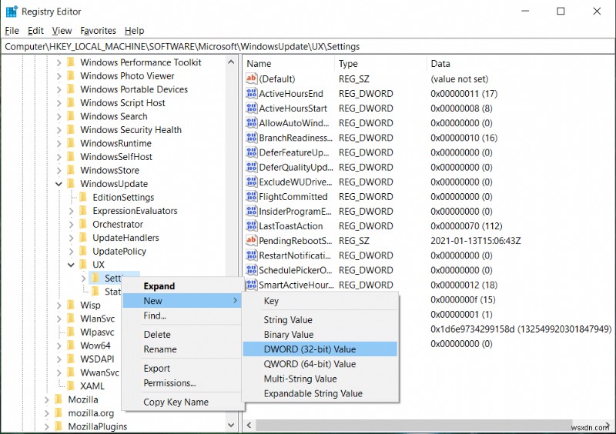Click the WindowsUpdate folder icon

pyautogui.click(x=71, y=183)
